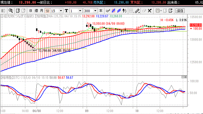Switch chart to monthly (月) timeframe
The image size is (203, 114).
42,11
